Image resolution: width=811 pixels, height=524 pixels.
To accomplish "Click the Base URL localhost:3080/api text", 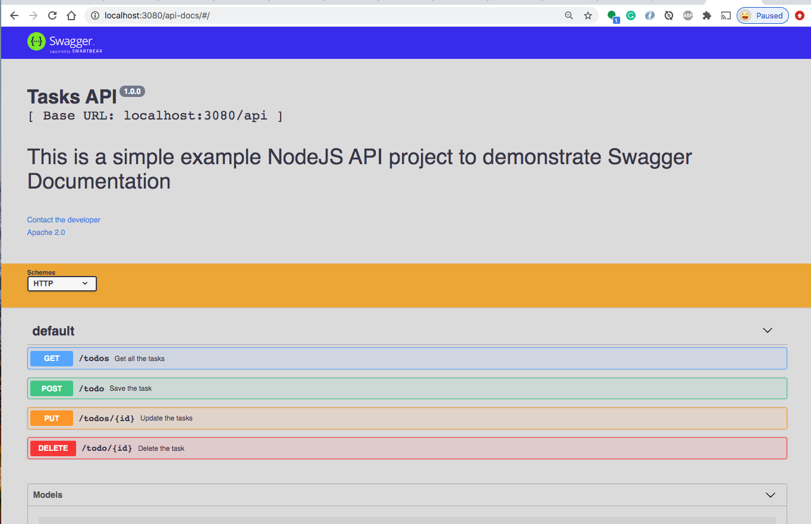I will (155, 115).
